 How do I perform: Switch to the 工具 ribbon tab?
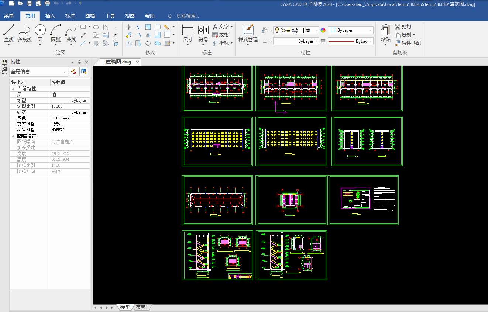tap(110, 16)
